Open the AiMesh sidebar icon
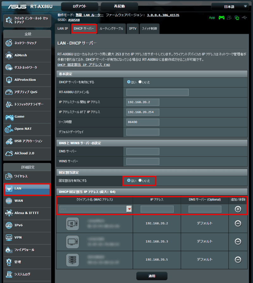 (x=9, y=55)
